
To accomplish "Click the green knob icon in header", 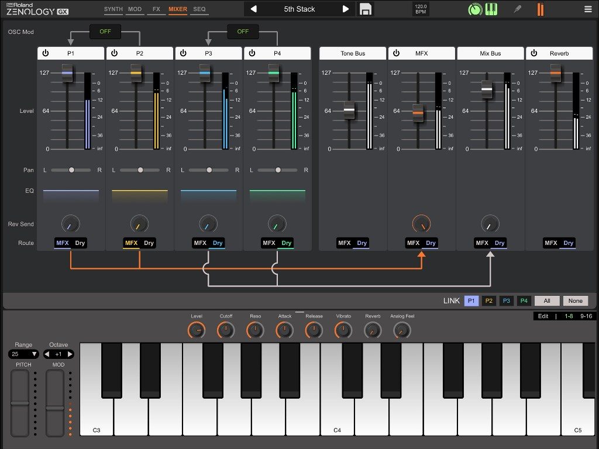I will tap(475, 9).
